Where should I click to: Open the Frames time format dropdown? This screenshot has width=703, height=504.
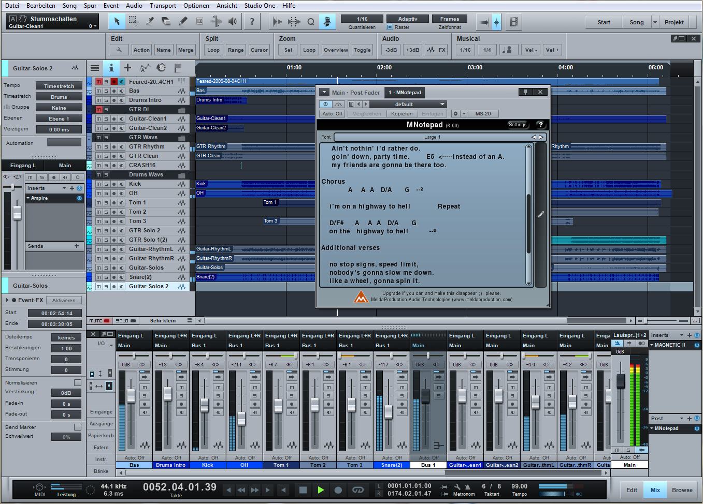pyautogui.click(x=450, y=19)
